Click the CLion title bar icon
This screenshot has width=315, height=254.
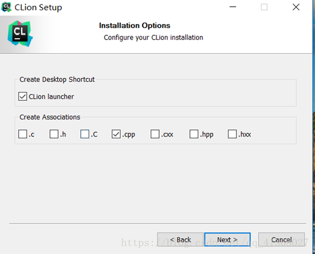[x=6, y=7]
